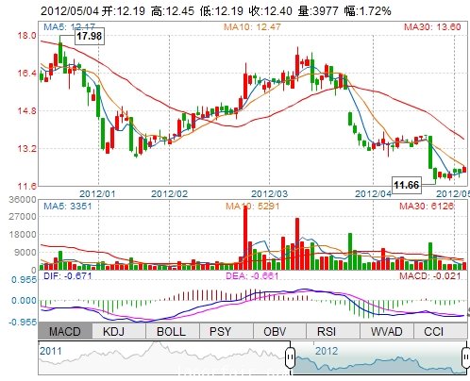Screen dimensions: 470x381
Task: Click the highlighted 2012 timeline range
Action: 378,357
